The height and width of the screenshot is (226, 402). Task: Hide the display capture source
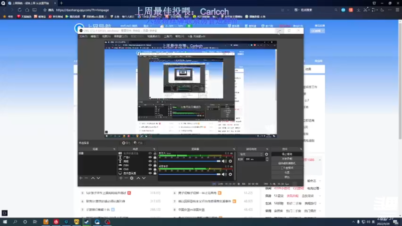click(x=150, y=173)
